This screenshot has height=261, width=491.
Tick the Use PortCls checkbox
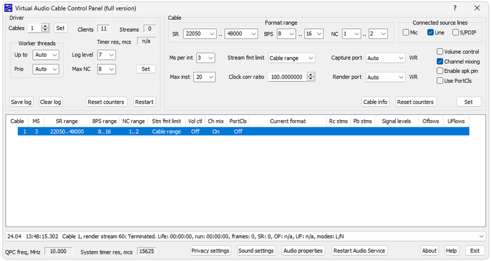click(x=440, y=81)
